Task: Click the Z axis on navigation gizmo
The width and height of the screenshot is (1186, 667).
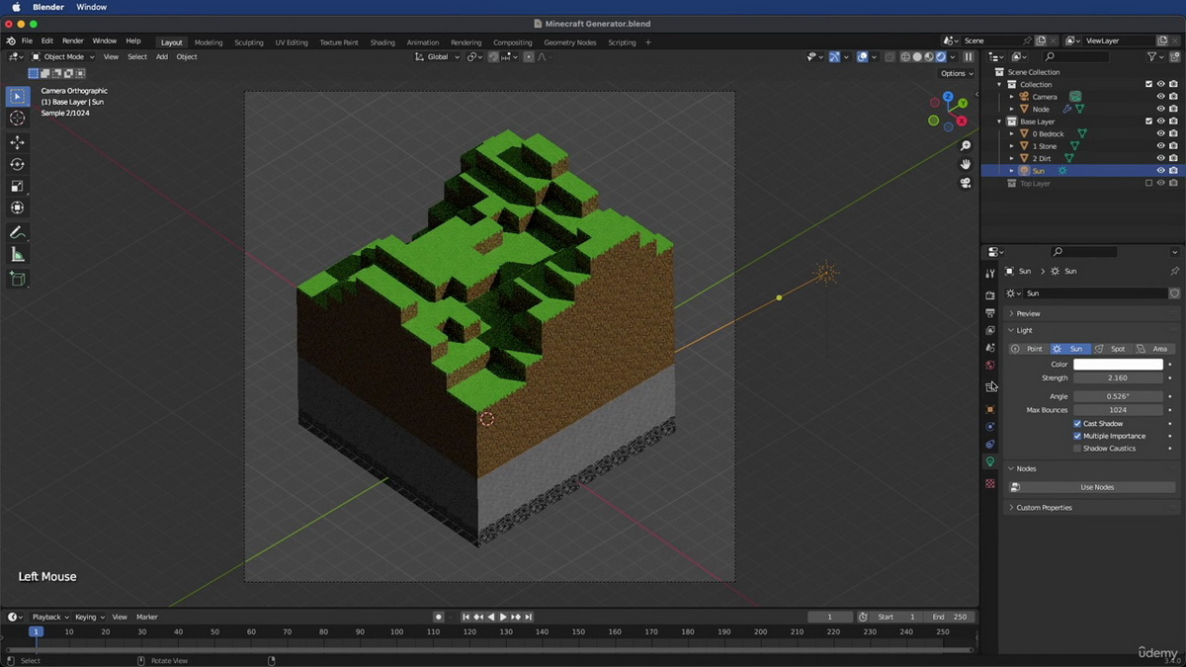Action: pyautogui.click(x=948, y=98)
